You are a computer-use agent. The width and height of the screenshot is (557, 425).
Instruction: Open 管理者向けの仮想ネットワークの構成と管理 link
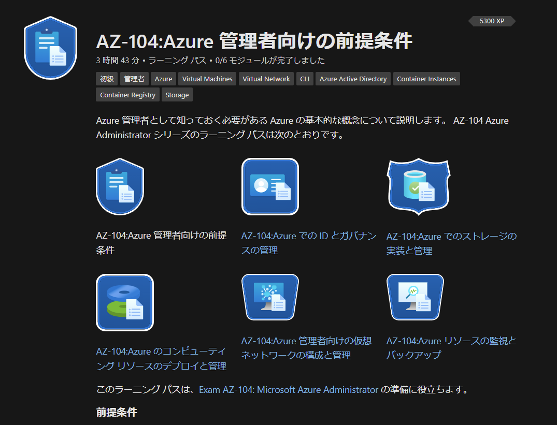click(x=306, y=348)
